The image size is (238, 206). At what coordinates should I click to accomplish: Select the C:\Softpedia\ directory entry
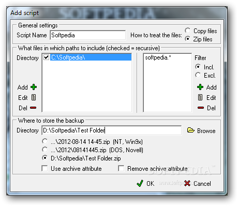tap(91, 57)
